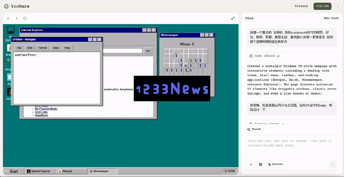
Task: Click the flagged cell in Minesweeper
Action: coord(186,66)
